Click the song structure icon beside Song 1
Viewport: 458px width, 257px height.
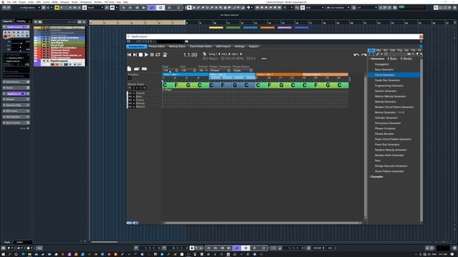(205, 54)
